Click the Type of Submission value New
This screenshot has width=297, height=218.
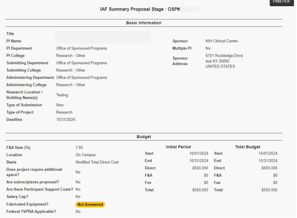(x=60, y=105)
